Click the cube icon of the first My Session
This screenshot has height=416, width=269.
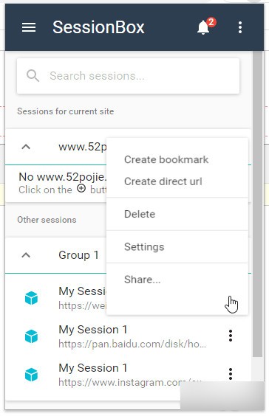pos(31,298)
